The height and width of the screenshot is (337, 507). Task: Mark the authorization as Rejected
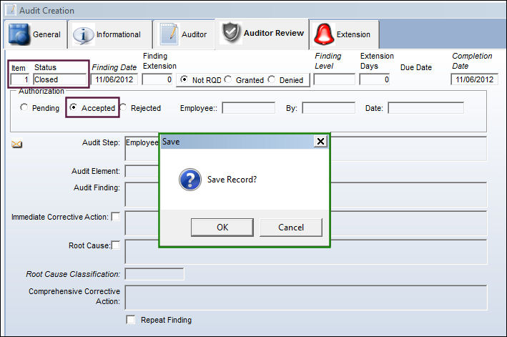pyautogui.click(x=123, y=107)
